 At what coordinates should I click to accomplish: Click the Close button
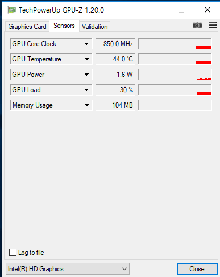click(x=197, y=269)
